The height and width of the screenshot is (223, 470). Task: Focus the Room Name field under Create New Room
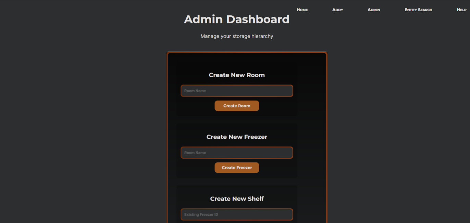(x=237, y=91)
